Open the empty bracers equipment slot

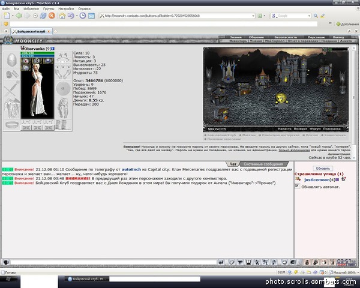coord(12,74)
